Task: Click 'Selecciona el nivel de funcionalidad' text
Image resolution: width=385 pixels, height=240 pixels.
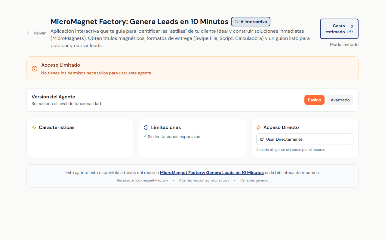Action: pos(66,103)
